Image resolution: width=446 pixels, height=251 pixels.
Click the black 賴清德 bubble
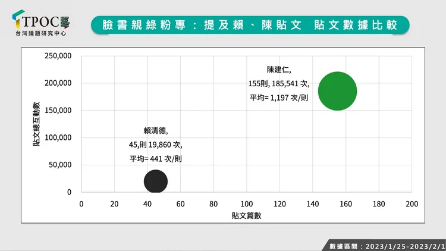tap(156, 181)
